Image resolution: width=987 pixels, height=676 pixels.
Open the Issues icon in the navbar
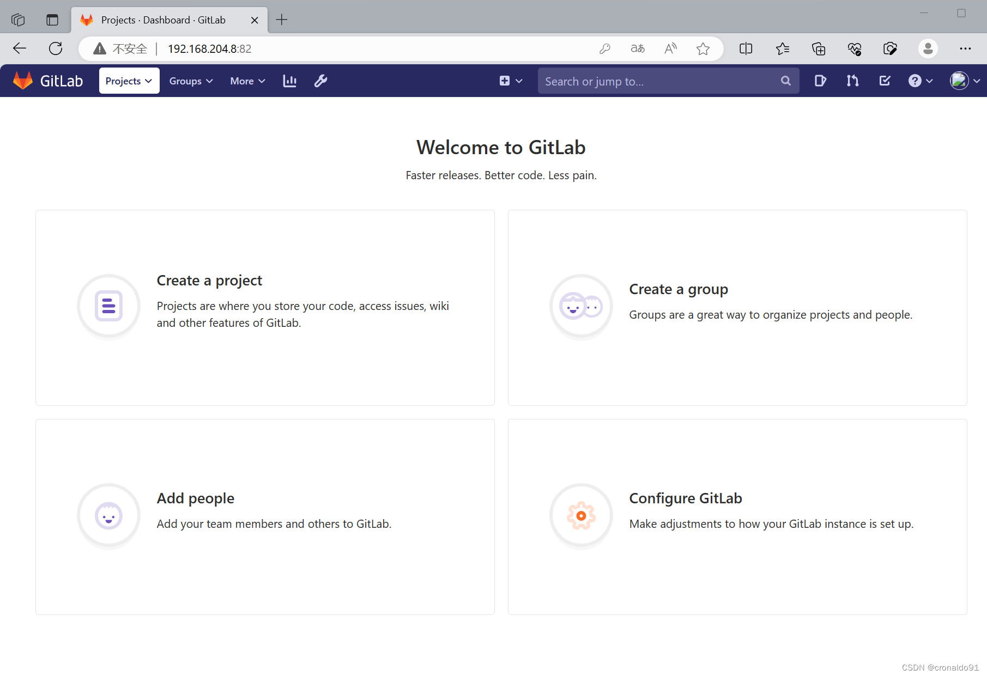820,81
